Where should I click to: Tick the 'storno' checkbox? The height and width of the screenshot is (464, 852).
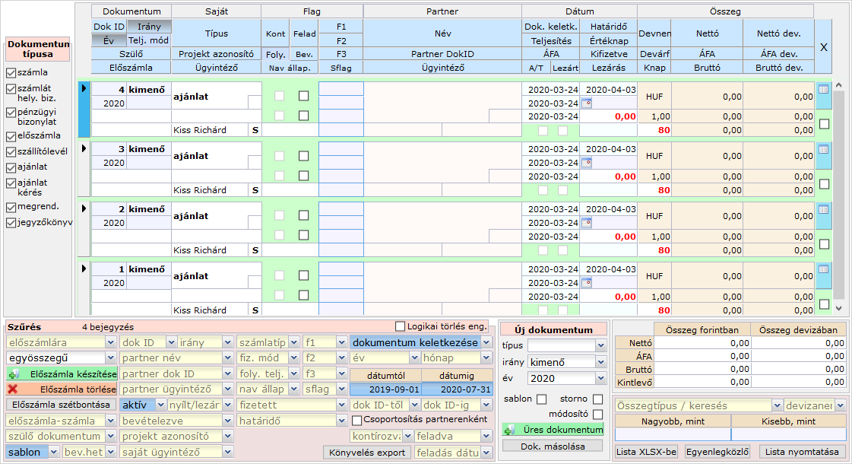tap(598, 399)
